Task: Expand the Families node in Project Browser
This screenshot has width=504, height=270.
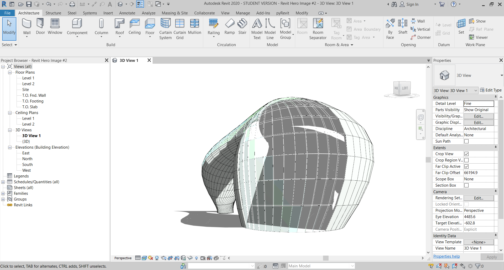Action: (x=3, y=193)
